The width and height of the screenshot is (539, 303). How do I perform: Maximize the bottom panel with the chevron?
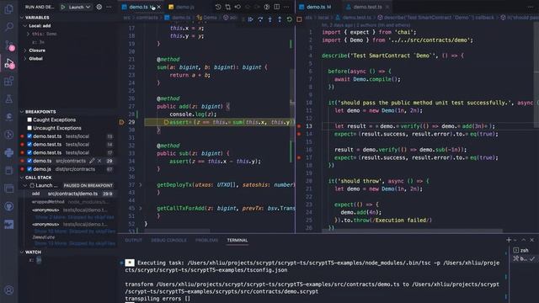524,240
